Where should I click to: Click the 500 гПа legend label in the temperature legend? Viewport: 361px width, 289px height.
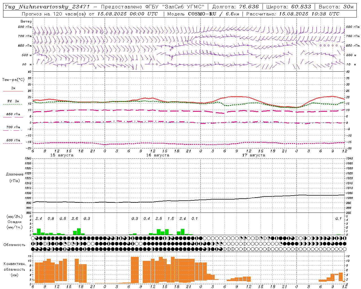coord(13,140)
